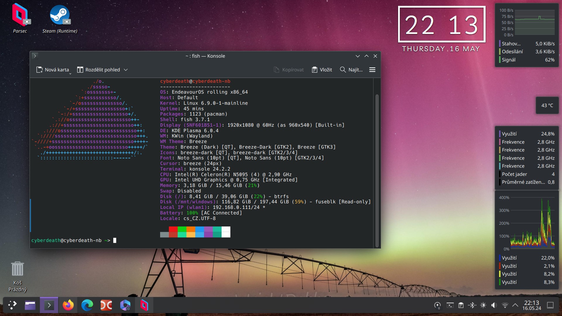
Task: Open the Rozdělit pohled split view dropdown arrow
Action: coord(126,70)
